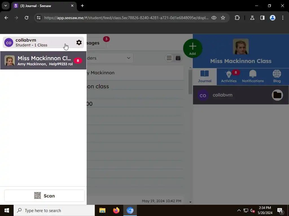The height and width of the screenshot is (216, 289).
Task: Open Chrome Labs flask icon
Action: (x=252, y=18)
